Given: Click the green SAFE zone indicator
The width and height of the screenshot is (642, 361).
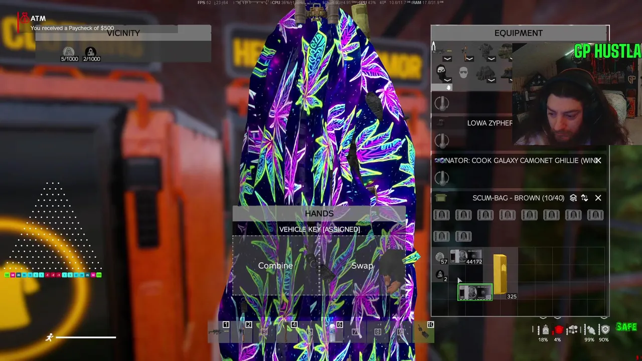Looking at the screenshot, I should 626,327.
